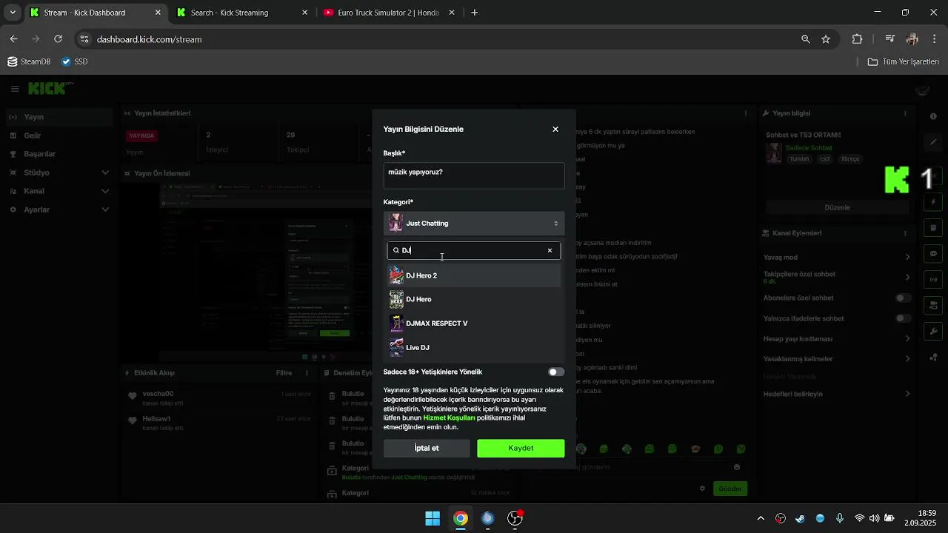Expand Hedefleri belirleyin option
This screenshot has width=948, height=533.
click(x=838, y=394)
